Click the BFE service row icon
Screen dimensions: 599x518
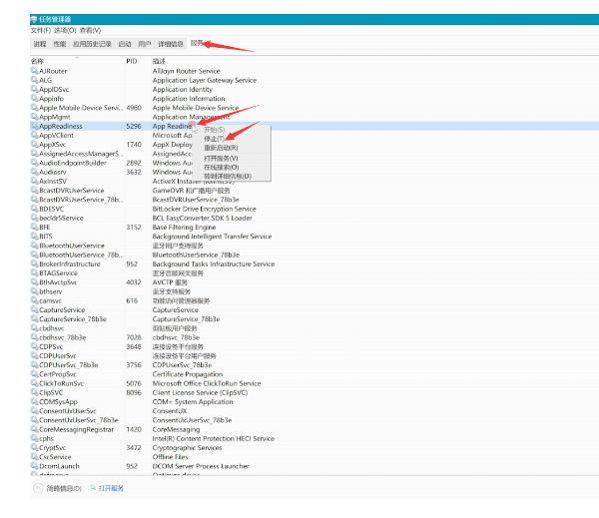pyautogui.click(x=35, y=228)
